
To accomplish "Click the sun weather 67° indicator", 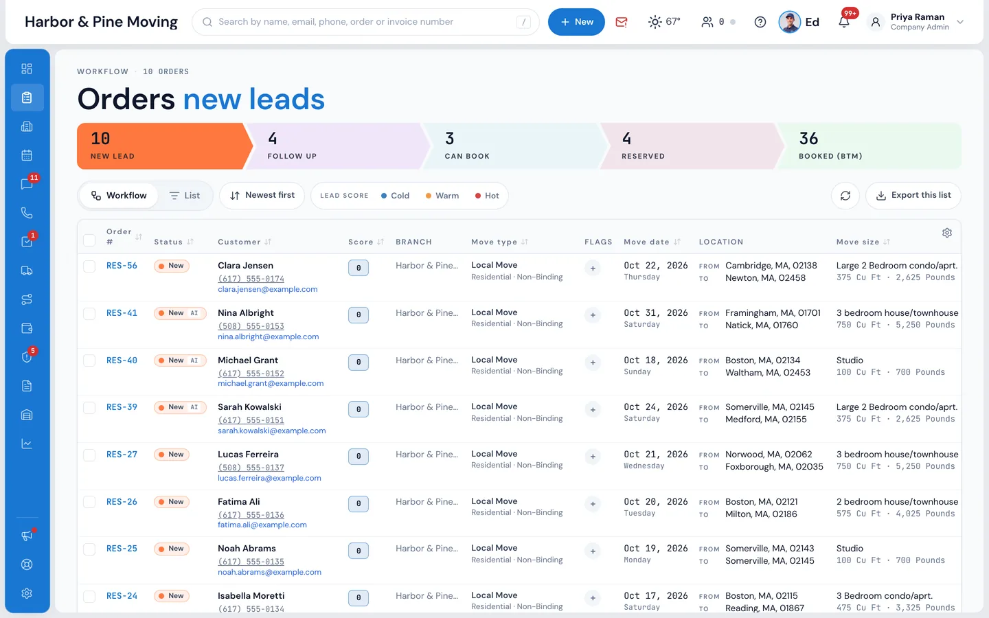I will 664,22.
